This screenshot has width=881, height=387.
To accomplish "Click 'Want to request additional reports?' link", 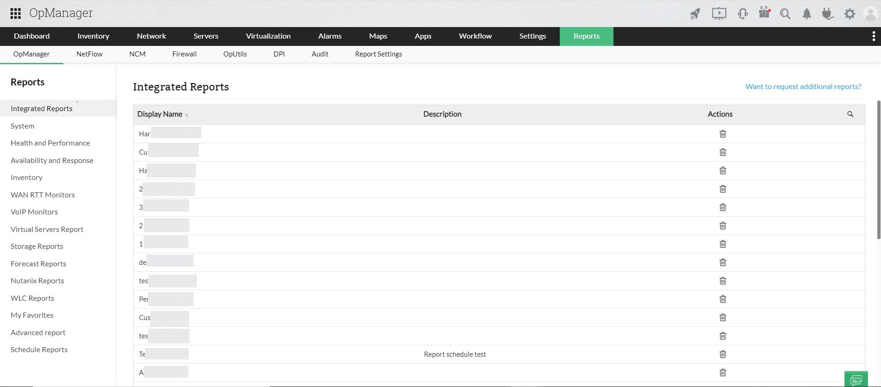I will [803, 87].
